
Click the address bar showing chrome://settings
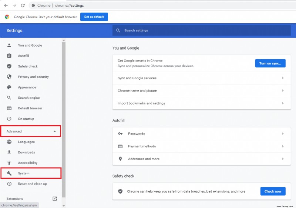[162, 6]
